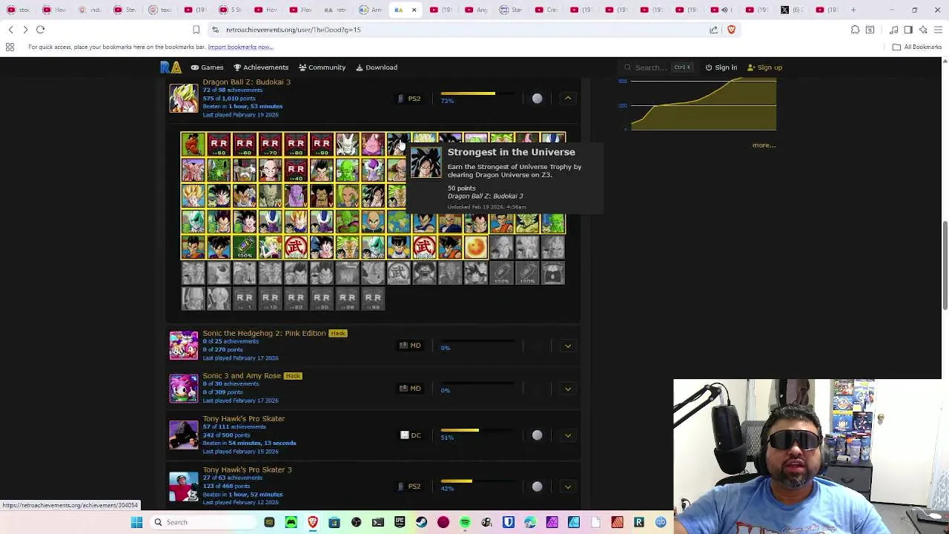
Task: Click the pink Majin Buu achievement badge
Action: pyautogui.click(x=373, y=144)
